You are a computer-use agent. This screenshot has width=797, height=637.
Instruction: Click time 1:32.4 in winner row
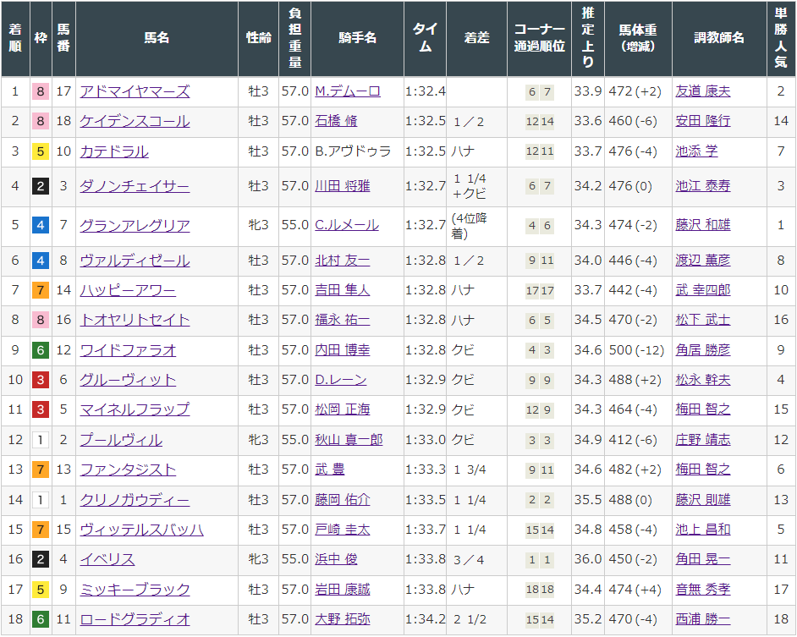click(x=426, y=91)
